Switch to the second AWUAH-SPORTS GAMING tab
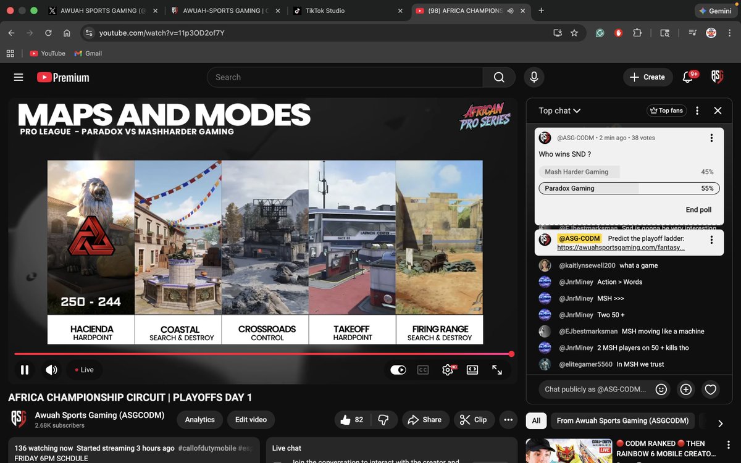The height and width of the screenshot is (463, 741). [x=225, y=10]
